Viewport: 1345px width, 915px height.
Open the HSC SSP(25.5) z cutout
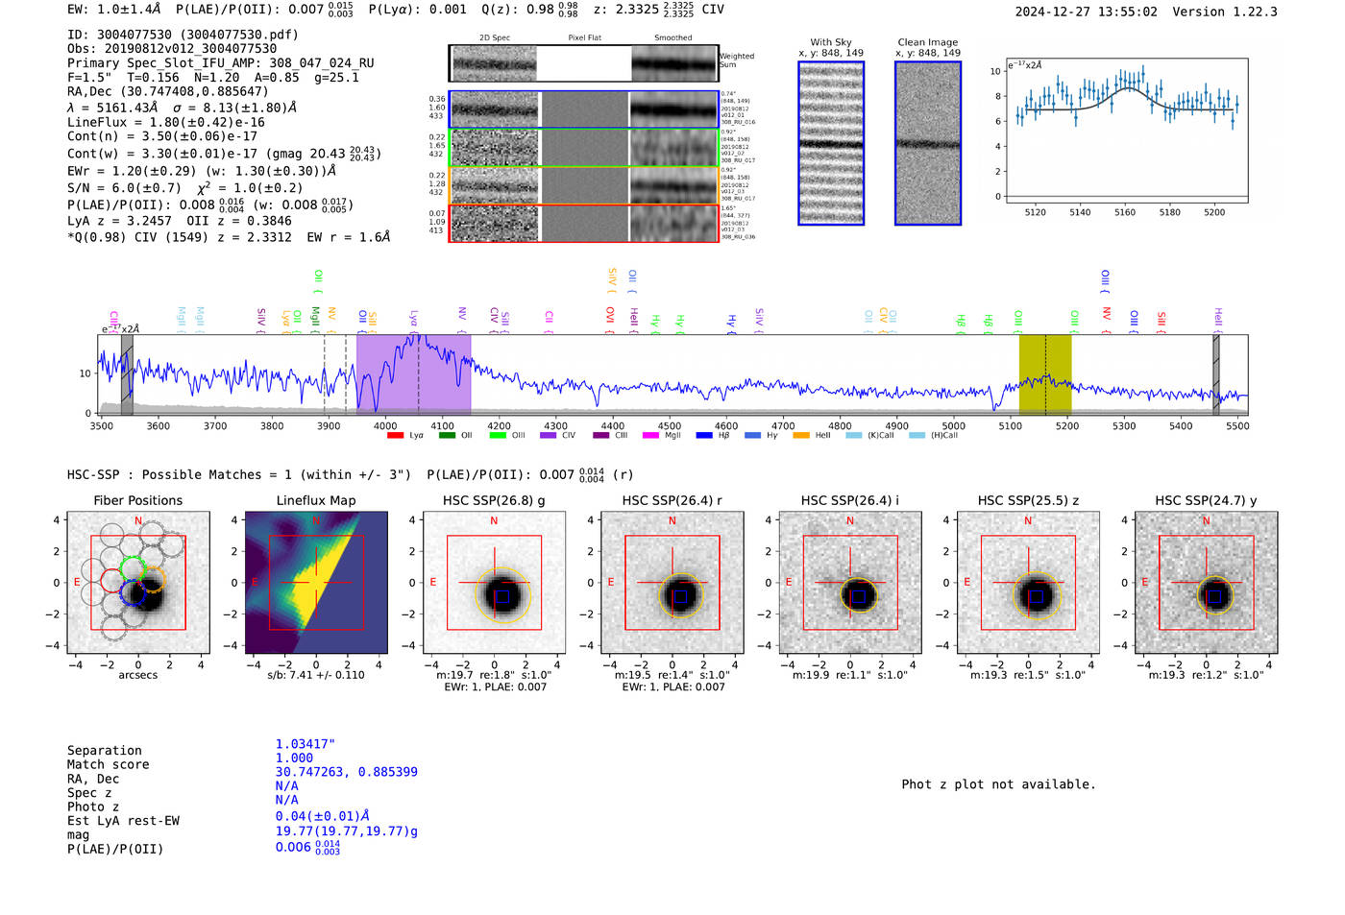(x=1028, y=582)
